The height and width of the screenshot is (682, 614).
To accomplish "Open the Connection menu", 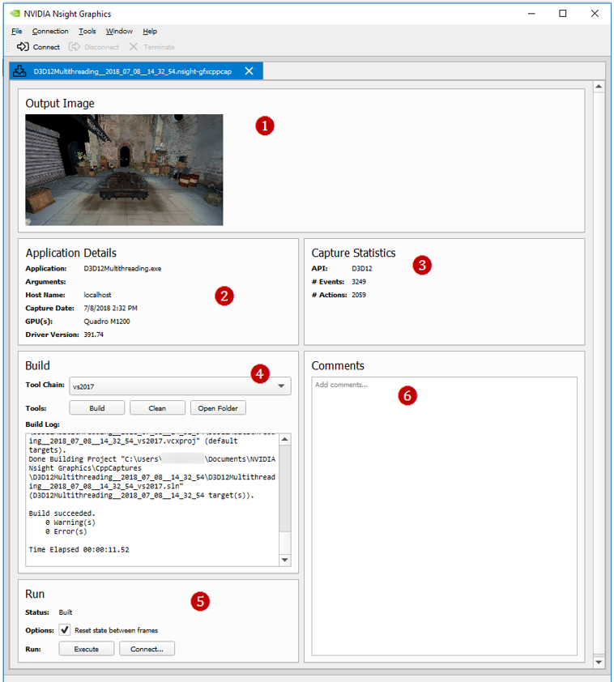I will [x=50, y=32].
